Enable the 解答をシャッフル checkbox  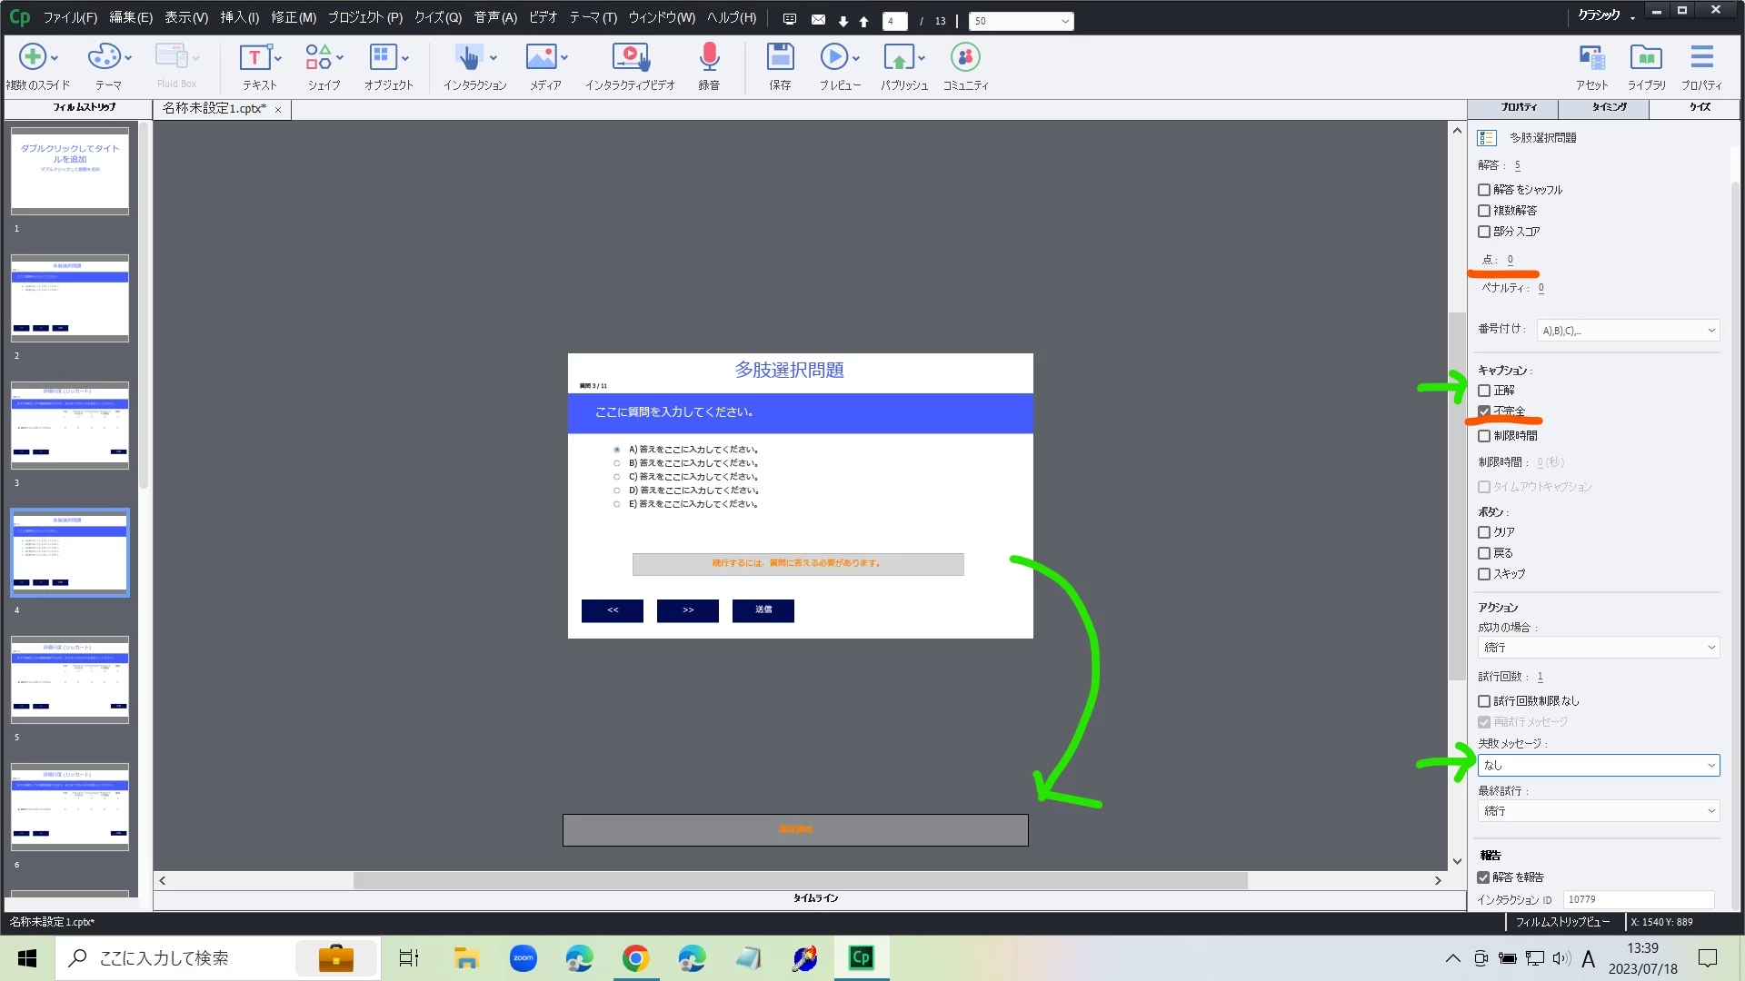click(1484, 190)
